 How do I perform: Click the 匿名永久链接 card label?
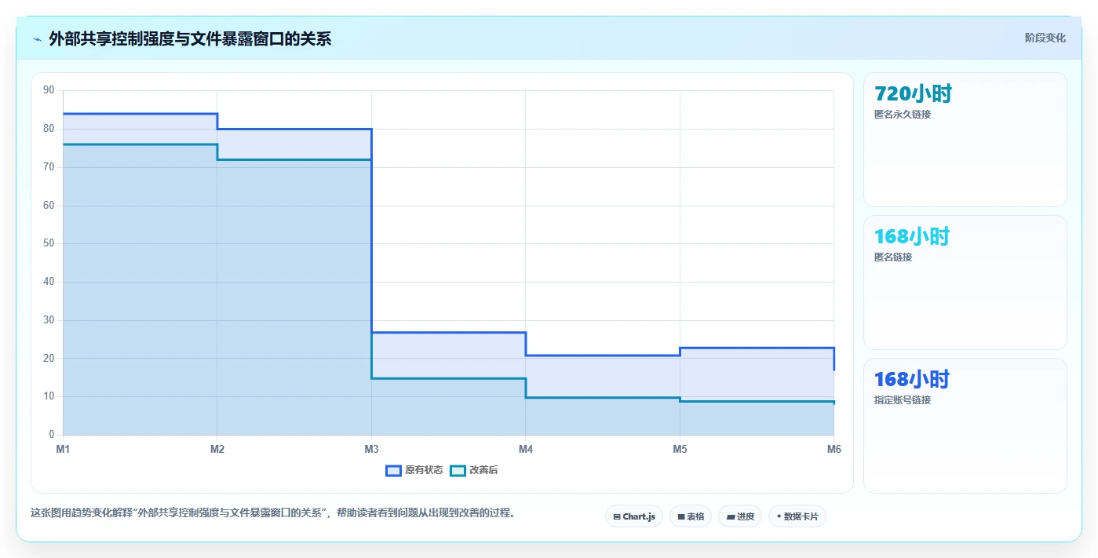coord(903,115)
